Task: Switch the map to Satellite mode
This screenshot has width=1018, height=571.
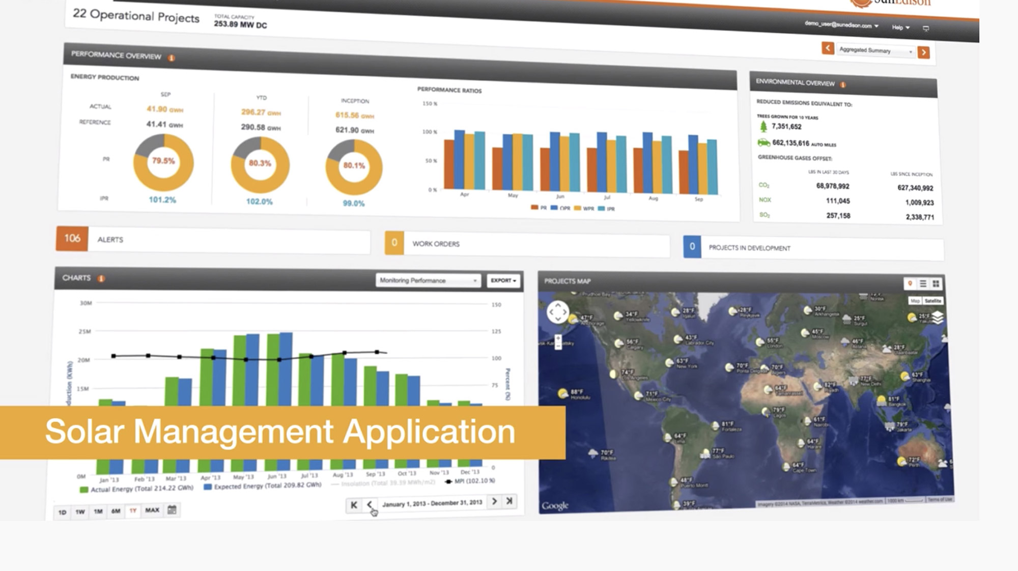Action: (x=932, y=301)
